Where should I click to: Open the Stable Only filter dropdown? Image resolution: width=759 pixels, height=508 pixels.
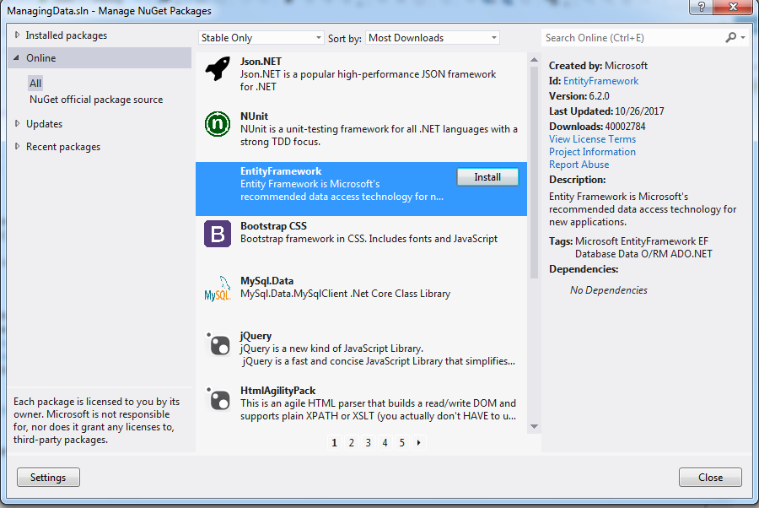[261, 38]
